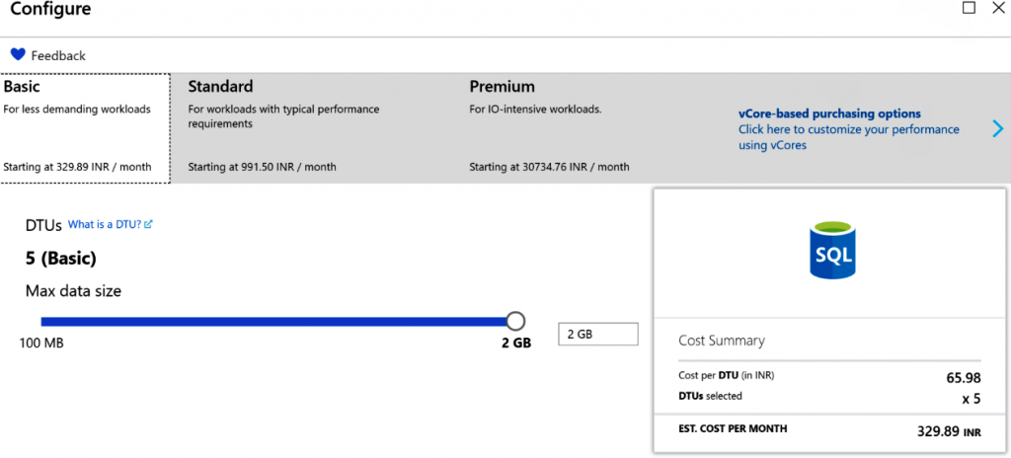Focus the 2 GB data size input field
The height and width of the screenshot is (458, 1011).
tap(597, 335)
